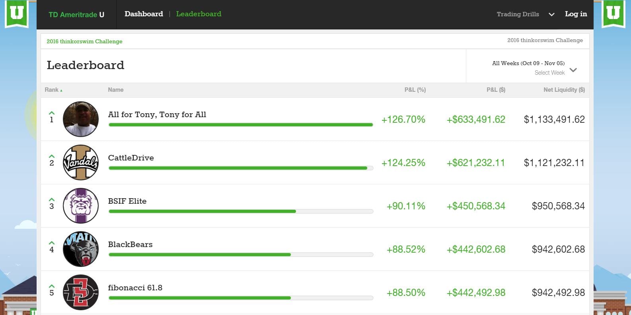Click the BlackBears progress bar
The height and width of the screenshot is (315, 631).
click(241, 255)
